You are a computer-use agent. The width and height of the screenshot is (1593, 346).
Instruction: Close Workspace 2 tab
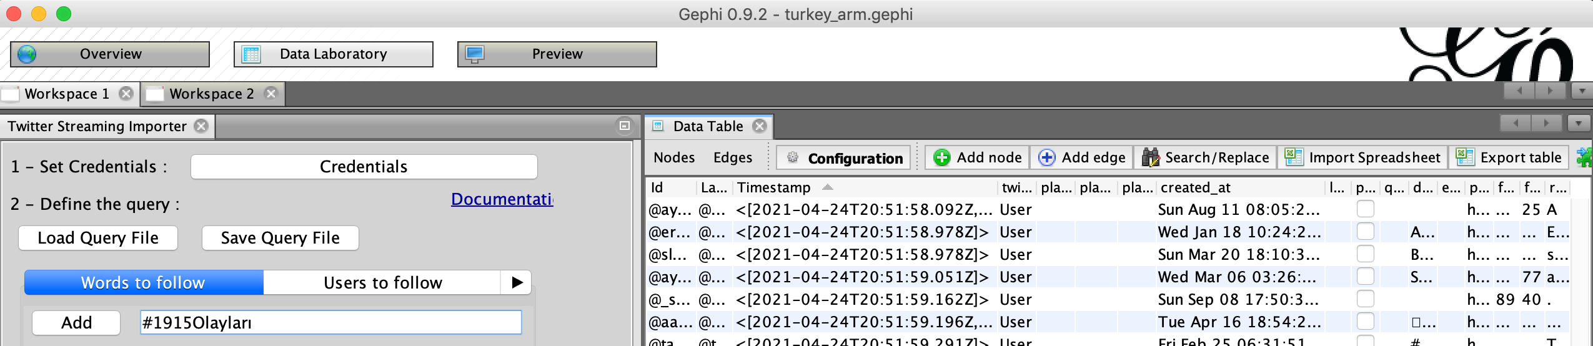click(270, 94)
